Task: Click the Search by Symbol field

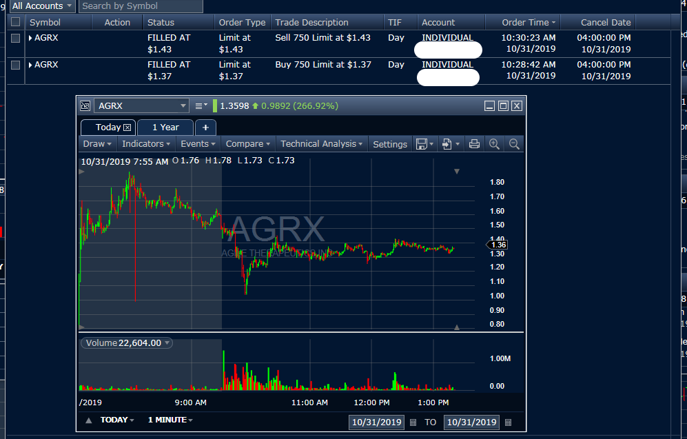Action: pos(141,6)
